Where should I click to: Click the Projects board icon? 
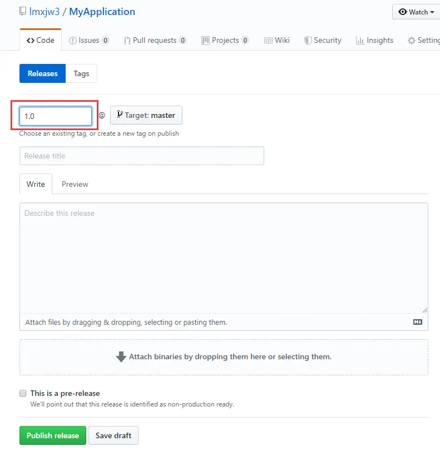tap(205, 41)
